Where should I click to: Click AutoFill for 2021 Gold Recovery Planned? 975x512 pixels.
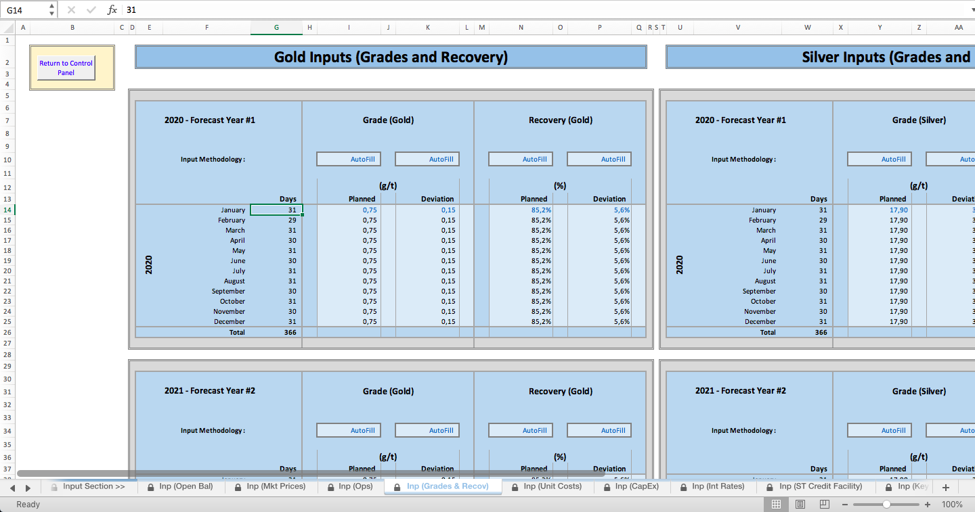[521, 430]
